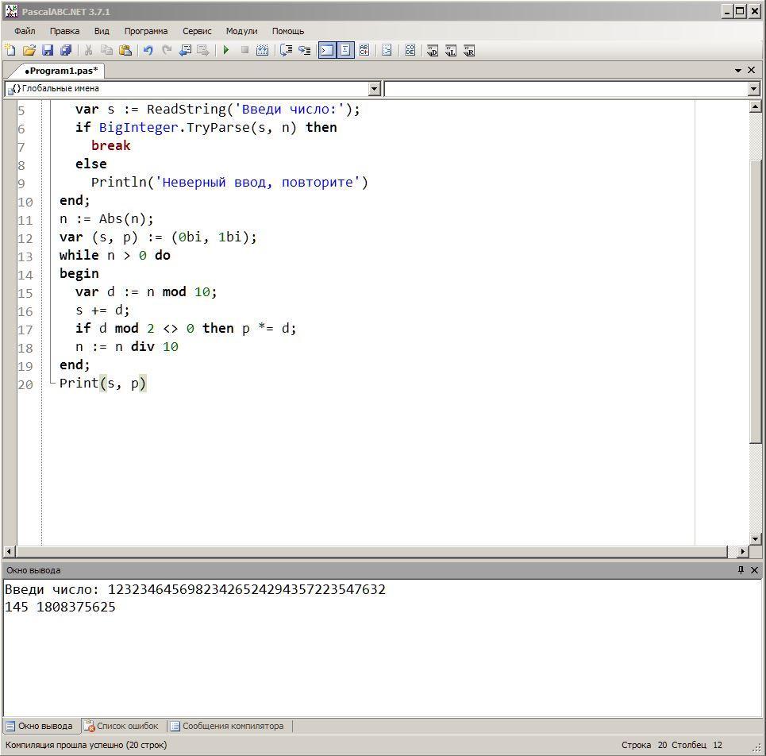Toggle input panel icon
This screenshot has height=756, width=766.
[345, 50]
